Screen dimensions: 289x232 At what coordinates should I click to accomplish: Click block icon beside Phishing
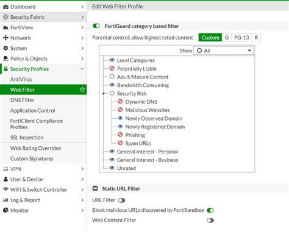pyautogui.click(x=120, y=135)
